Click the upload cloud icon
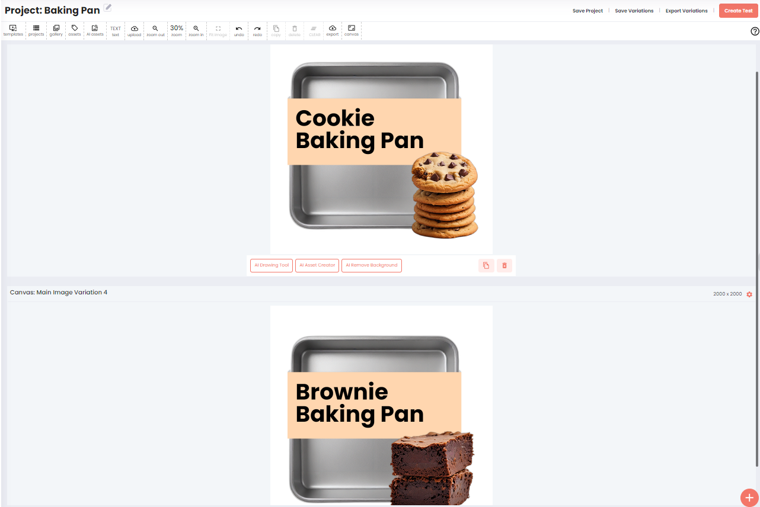The width and height of the screenshot is (760, 507). click(135, 30)
